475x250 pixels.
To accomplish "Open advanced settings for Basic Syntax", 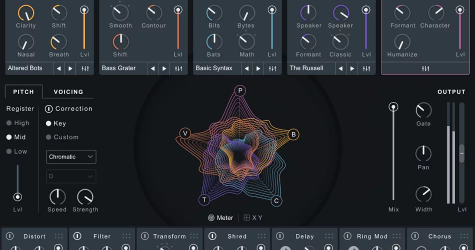I will pos(272,68).
